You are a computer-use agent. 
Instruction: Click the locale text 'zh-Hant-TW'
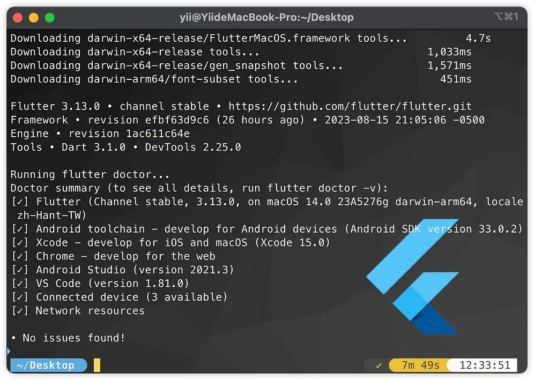[x=49, y=215]
